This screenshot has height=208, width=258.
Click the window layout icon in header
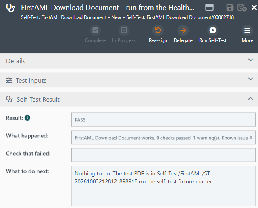click(x=209, y=8)
